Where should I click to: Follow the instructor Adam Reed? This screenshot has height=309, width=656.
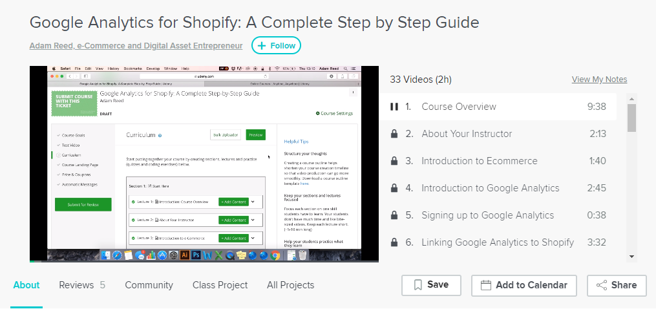[276, 46]
